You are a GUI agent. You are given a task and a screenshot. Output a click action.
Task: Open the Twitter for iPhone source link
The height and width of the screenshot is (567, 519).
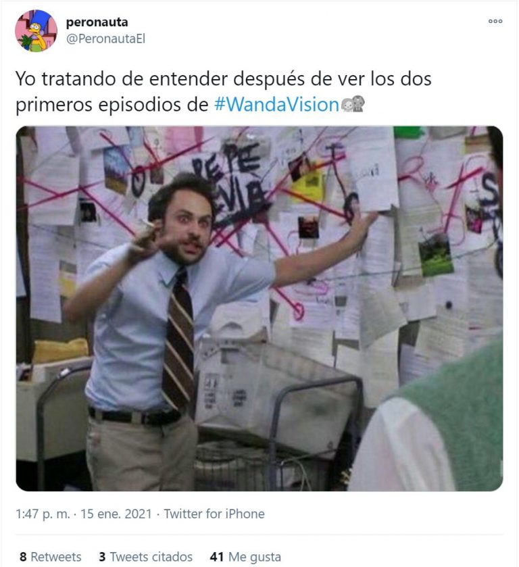(214, 514)
